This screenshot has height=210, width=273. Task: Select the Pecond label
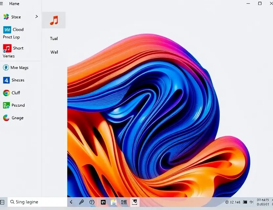(x=18, y=105)
